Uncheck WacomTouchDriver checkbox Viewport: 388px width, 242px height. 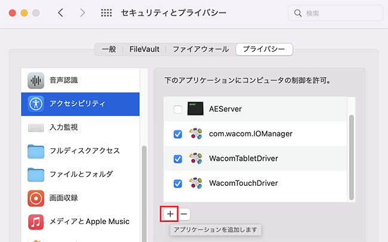click(178, 183)
